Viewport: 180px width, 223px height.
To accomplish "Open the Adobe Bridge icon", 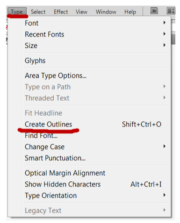I will (154, 11).
